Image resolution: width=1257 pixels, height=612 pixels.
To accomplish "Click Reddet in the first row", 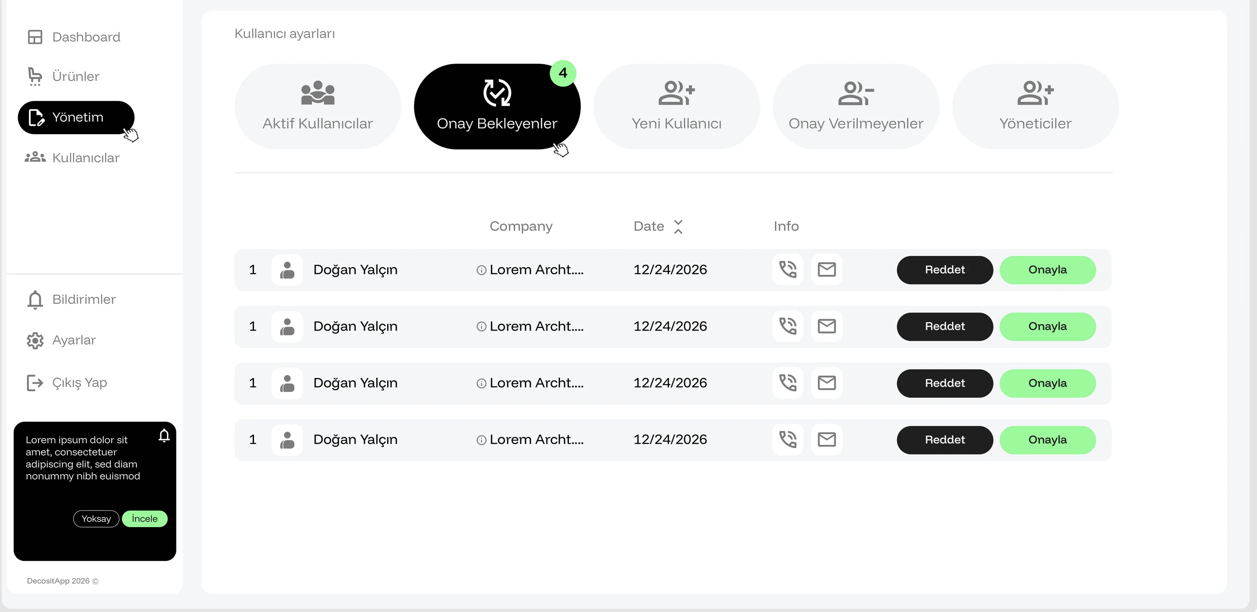I will [945, 270].
